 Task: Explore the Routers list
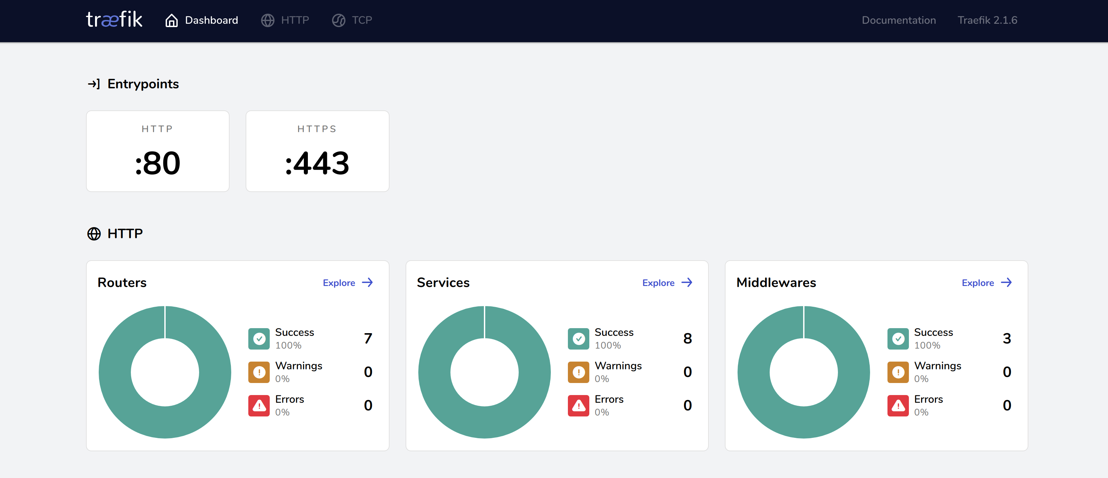coord(348,283)
